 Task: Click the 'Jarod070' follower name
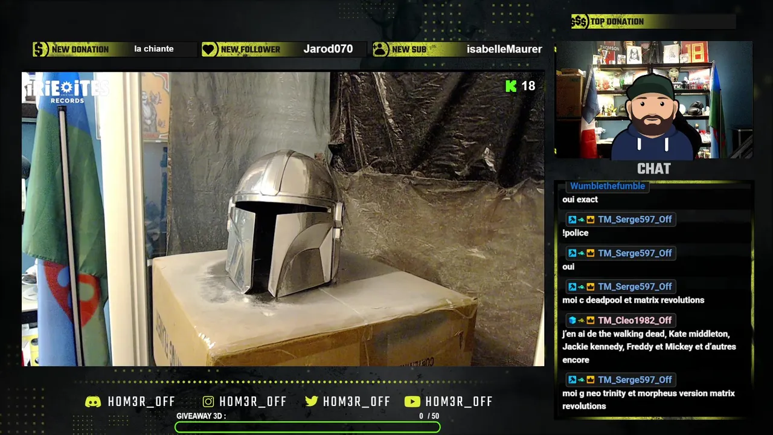tap(328, 49)
